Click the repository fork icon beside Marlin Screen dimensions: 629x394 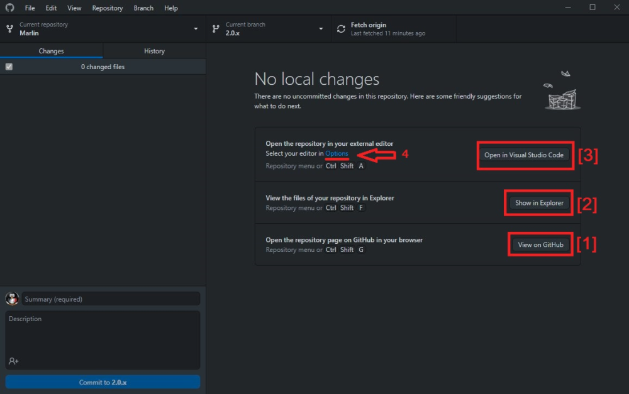pos(9,29)
